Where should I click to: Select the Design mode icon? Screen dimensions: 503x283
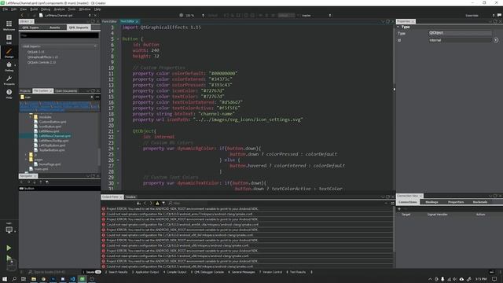pos(9,53)
